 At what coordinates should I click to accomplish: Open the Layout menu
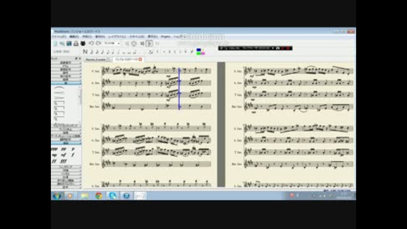[x=117, y=37]
